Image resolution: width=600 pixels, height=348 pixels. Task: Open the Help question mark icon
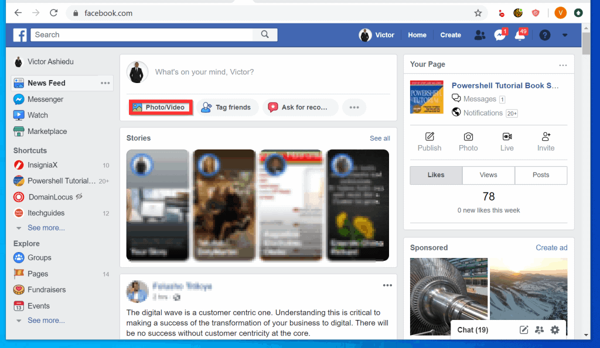(x=544, y=35)
